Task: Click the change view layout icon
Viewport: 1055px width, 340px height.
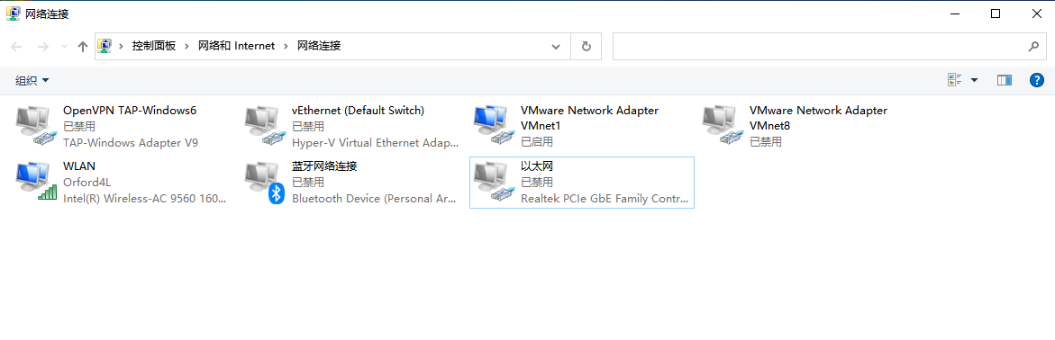Action: pyautogui.click(x=955, y=80)
